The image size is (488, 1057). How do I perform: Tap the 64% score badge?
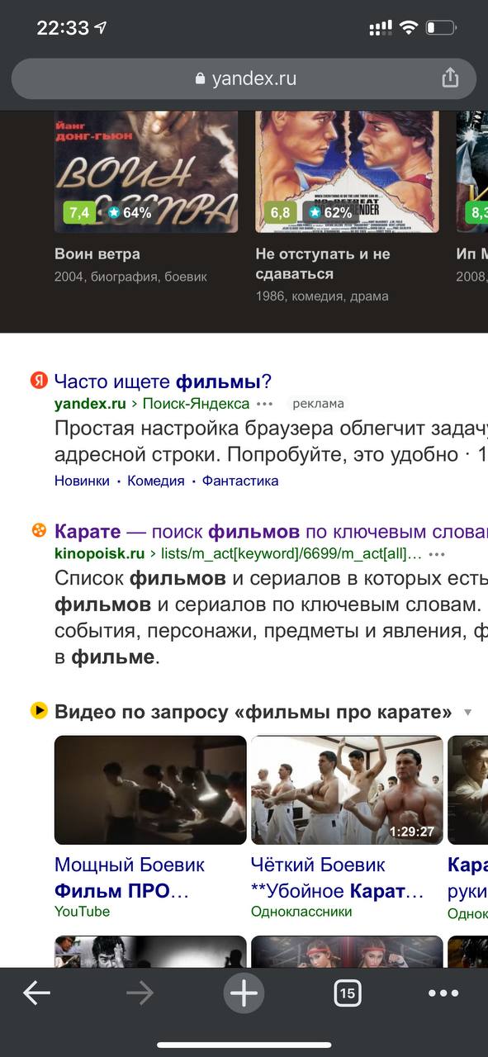point(129,213)
